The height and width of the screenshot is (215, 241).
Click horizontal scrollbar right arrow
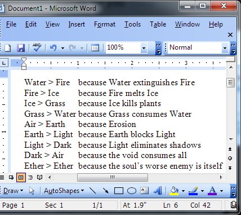[221, 177]
